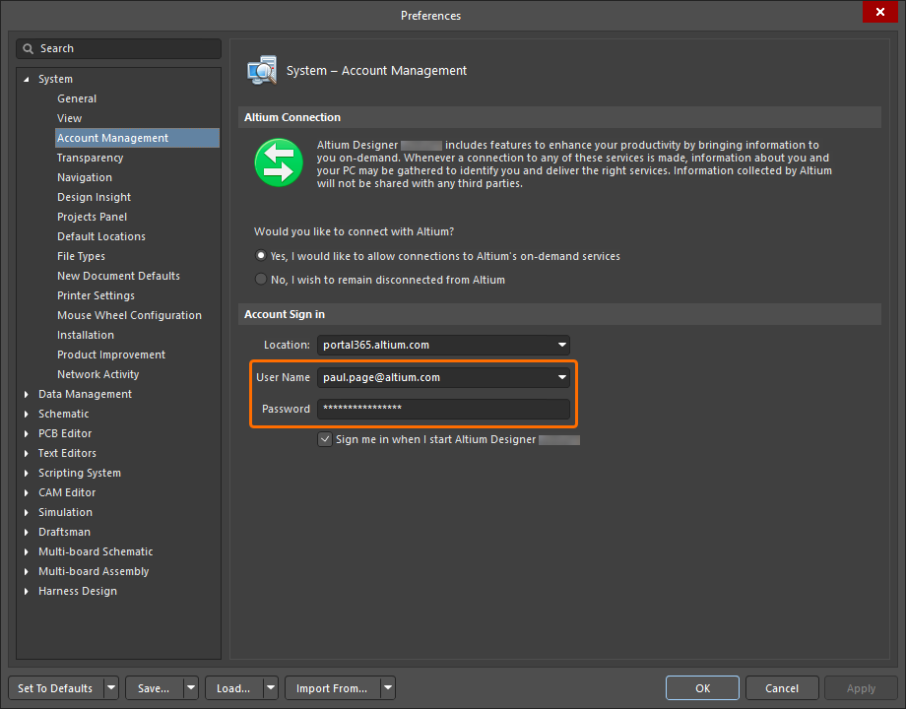
Task: Toggle Sign me in at startup checkbox
Action: point(325,439)
